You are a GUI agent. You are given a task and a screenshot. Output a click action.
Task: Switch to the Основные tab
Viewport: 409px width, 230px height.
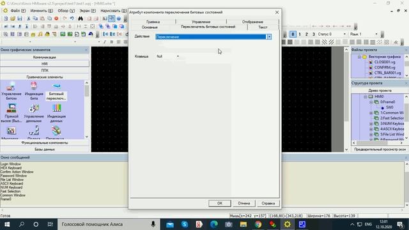pyautogui.click(x=150, y=27)
